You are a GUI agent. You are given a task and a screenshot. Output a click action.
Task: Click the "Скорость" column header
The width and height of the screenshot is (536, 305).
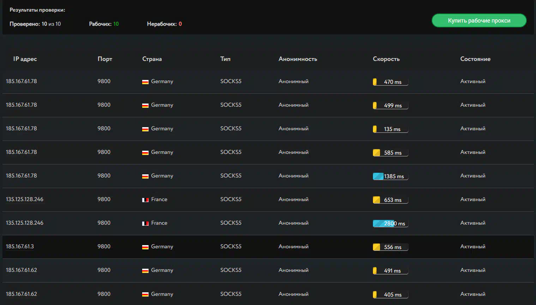(386, 59)
